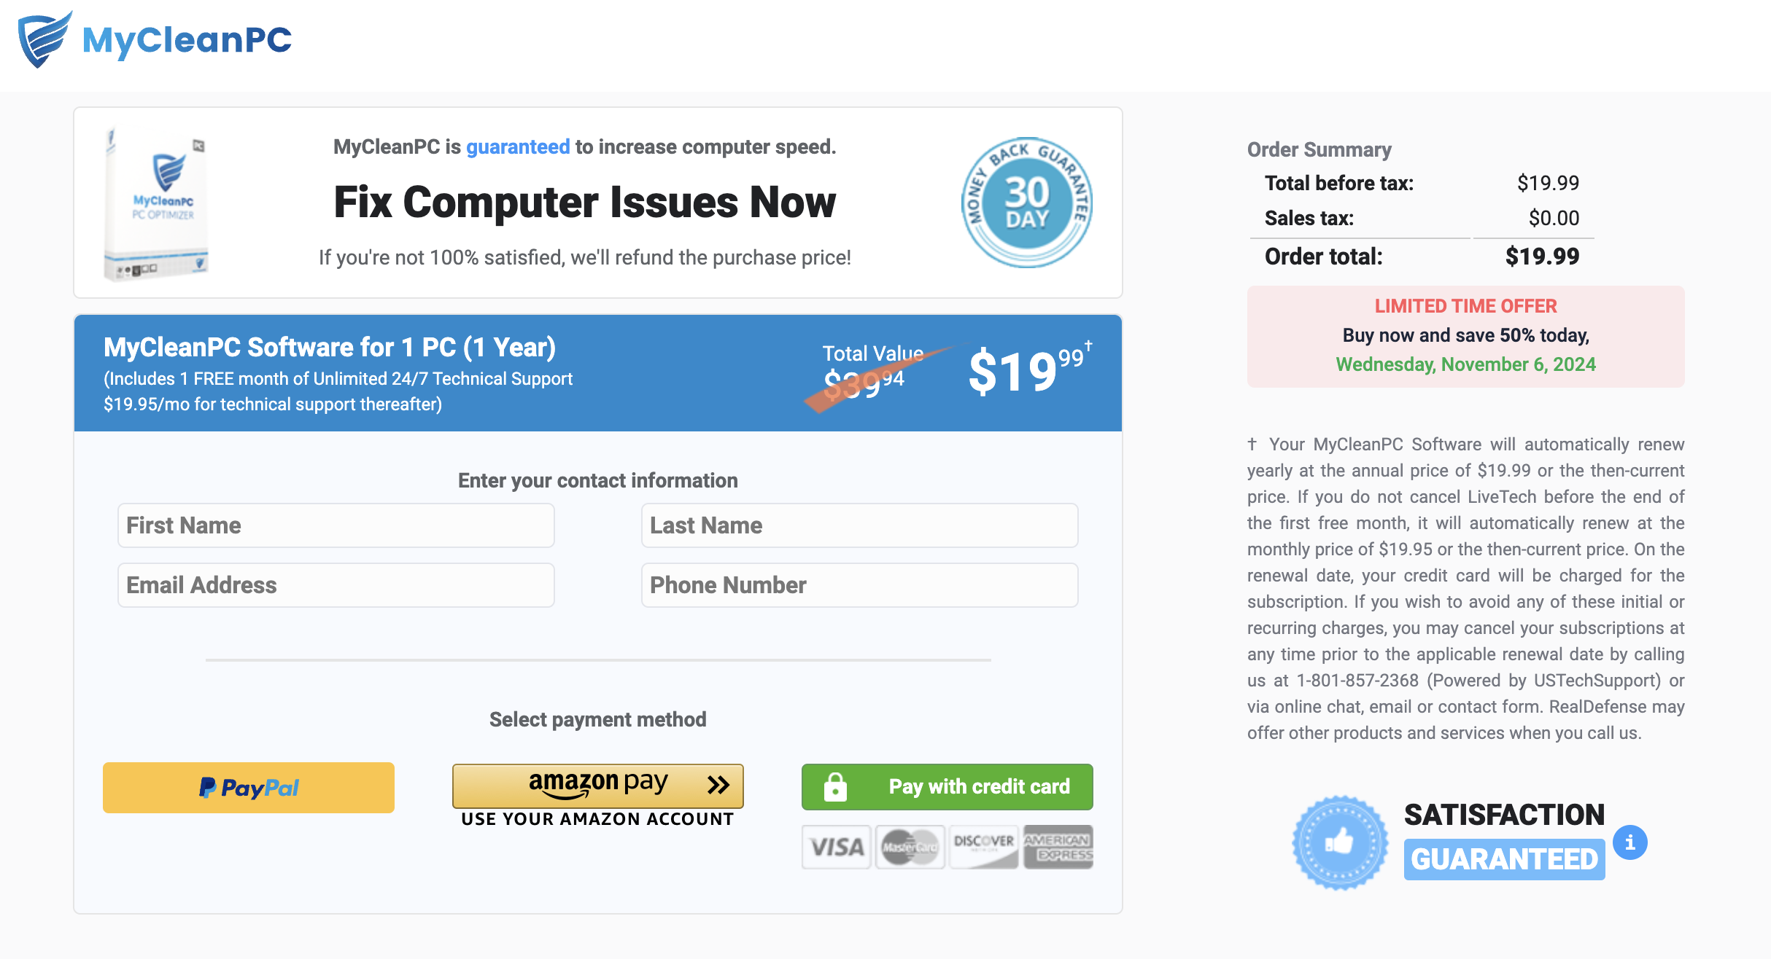
Task: Click the thumbs-up satisfaction seal icon
Action: [1340, 842]
